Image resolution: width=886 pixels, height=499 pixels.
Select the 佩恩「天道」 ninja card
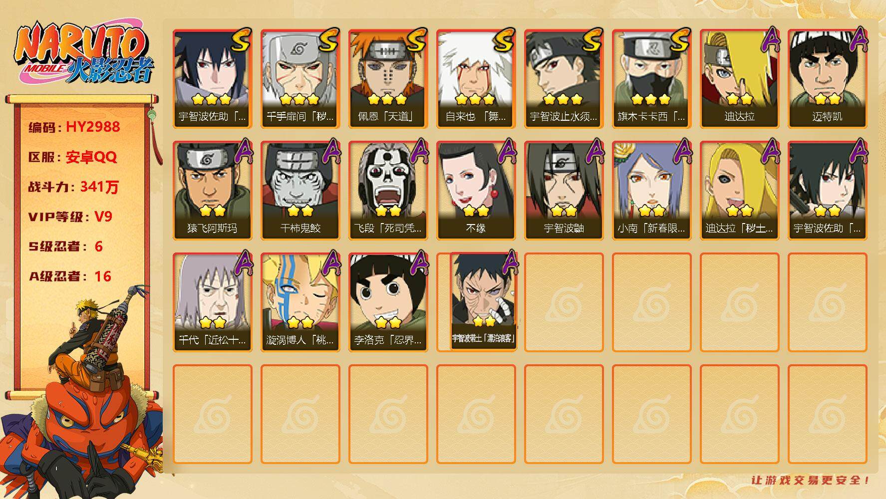point(388,79)
